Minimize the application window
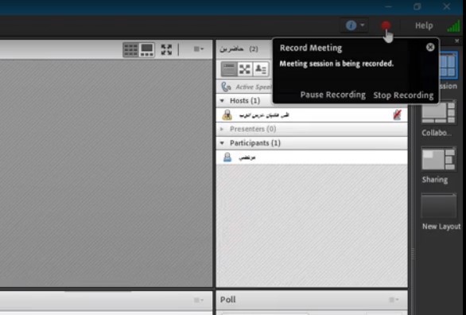The image size is (466, 315). pos(388,6)
